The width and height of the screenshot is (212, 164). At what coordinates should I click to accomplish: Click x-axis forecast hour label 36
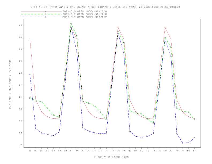100,151
